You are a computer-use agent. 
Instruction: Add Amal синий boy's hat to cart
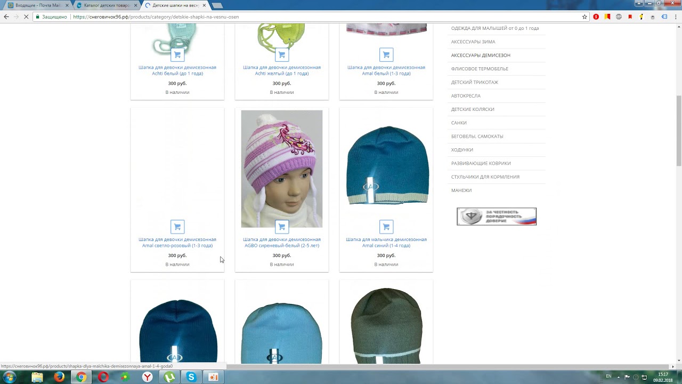(x=386, y=227)
